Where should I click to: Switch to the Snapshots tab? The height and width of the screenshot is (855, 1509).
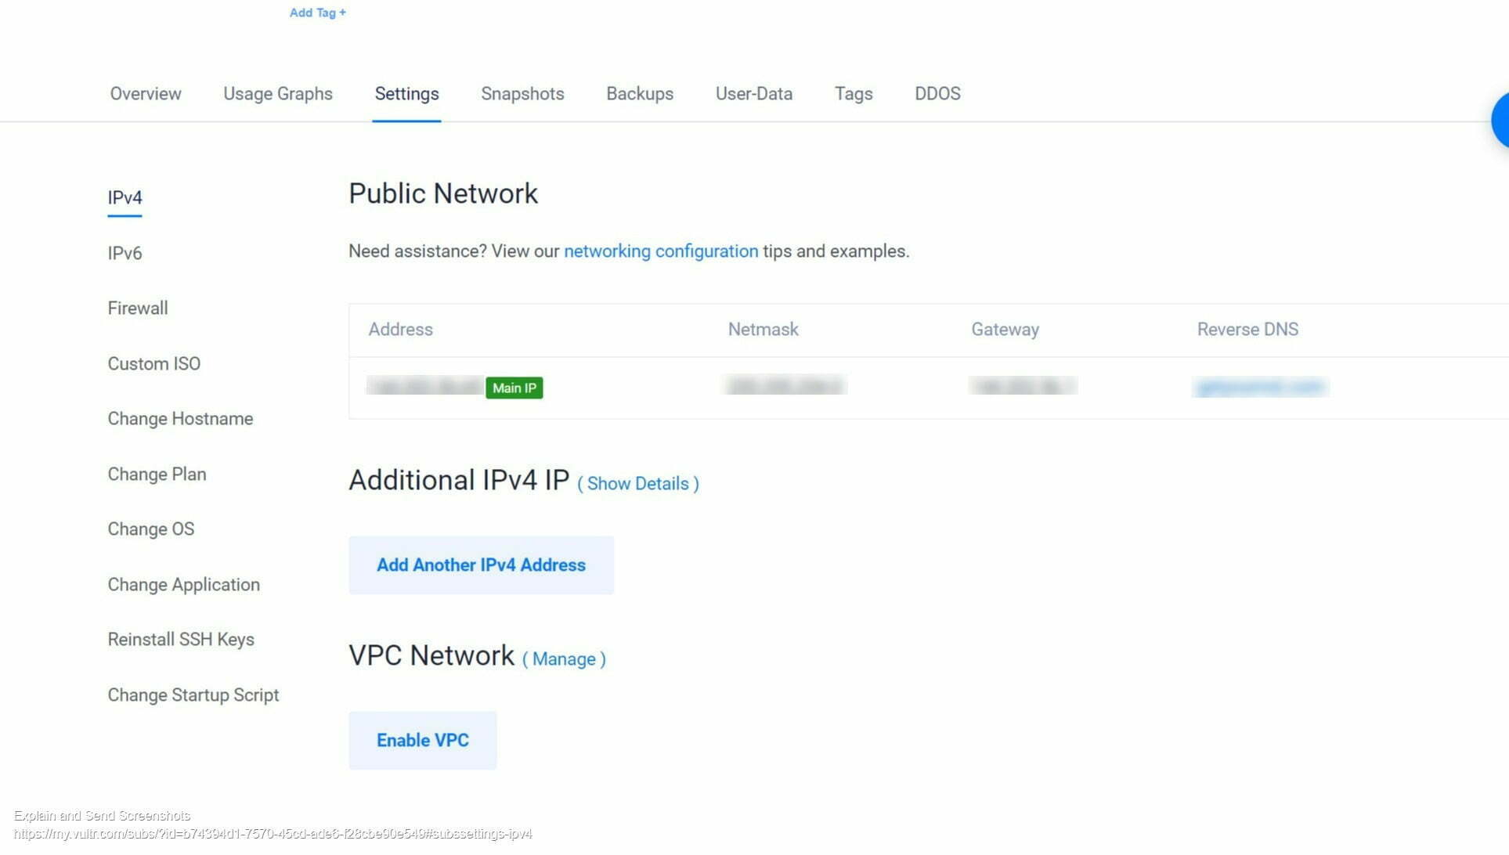tap(522, 94)
